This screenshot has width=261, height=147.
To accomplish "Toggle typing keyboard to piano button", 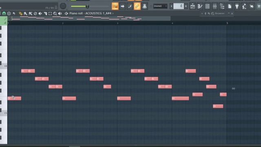I will coord(115,7).
